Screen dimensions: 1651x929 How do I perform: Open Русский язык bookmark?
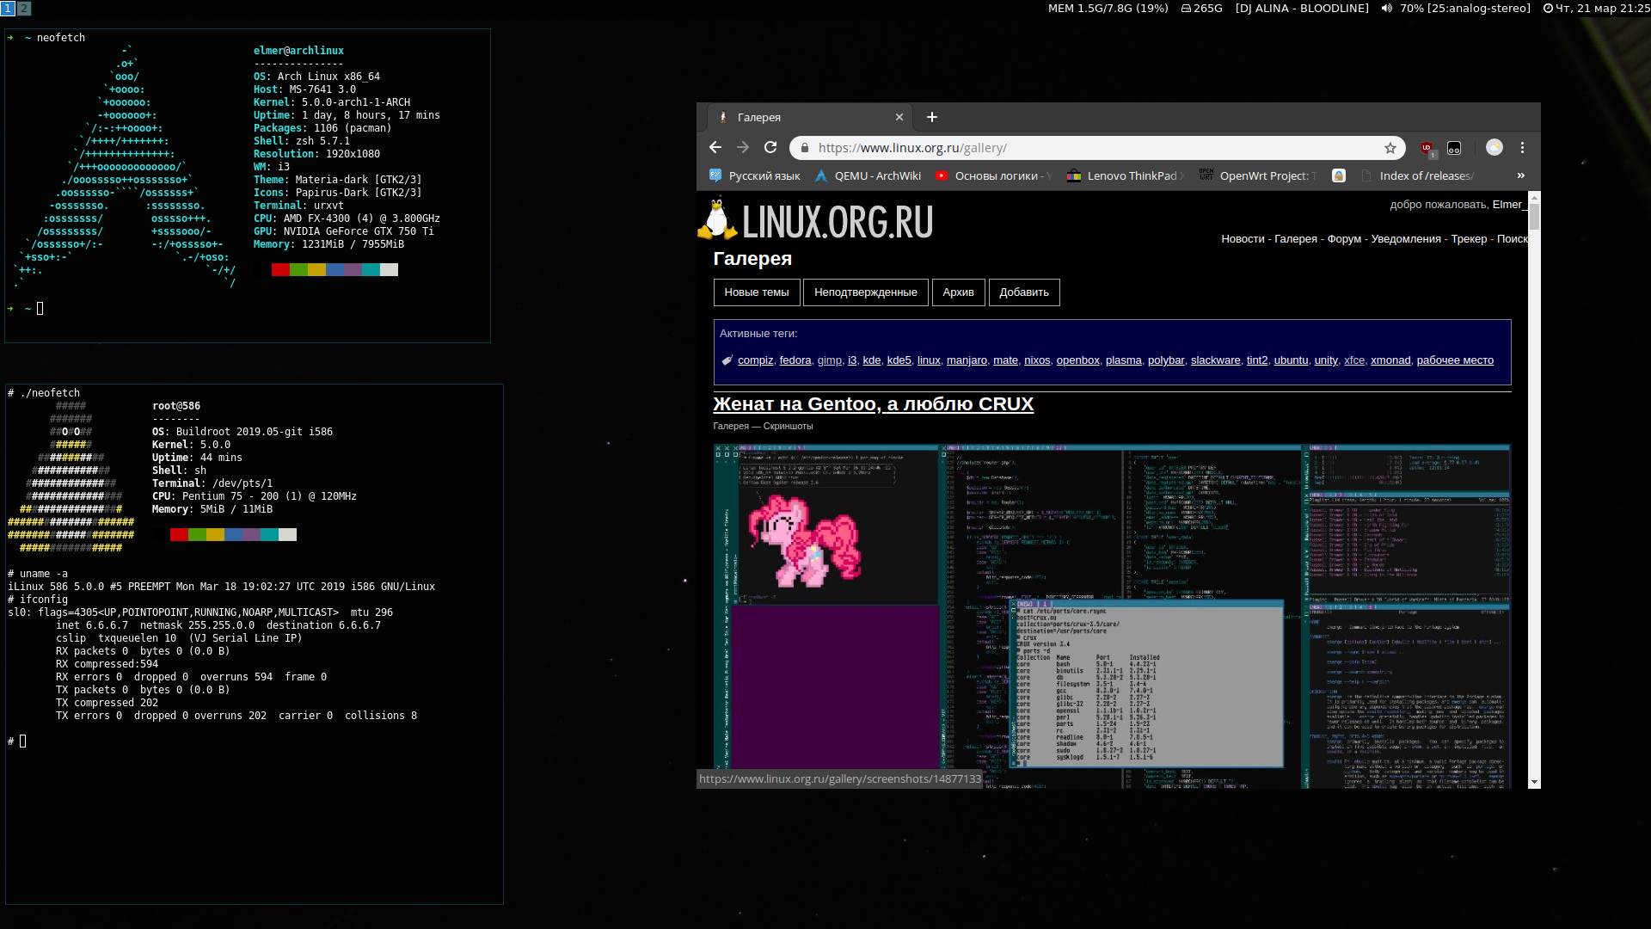755,175
